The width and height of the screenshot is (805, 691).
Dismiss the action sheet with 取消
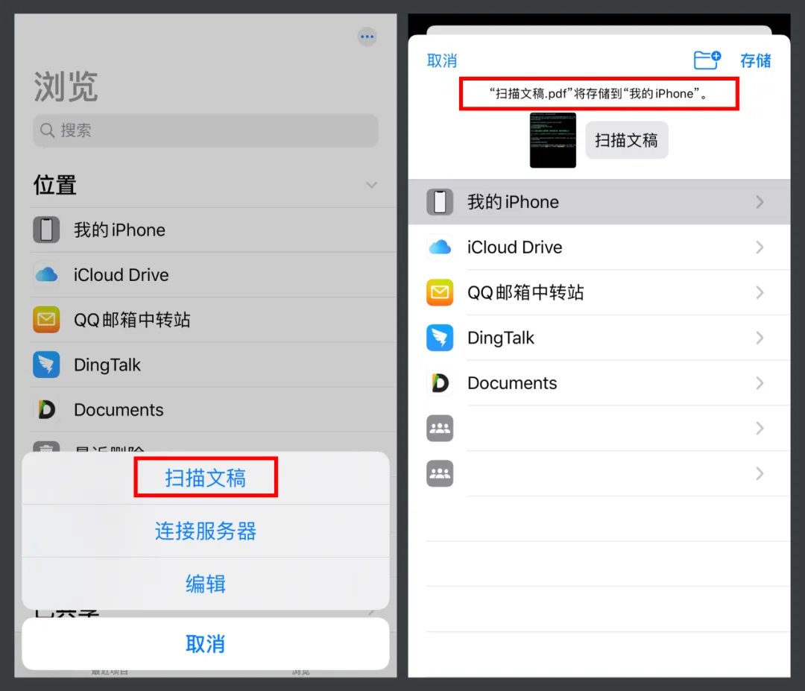click(206, 644)
